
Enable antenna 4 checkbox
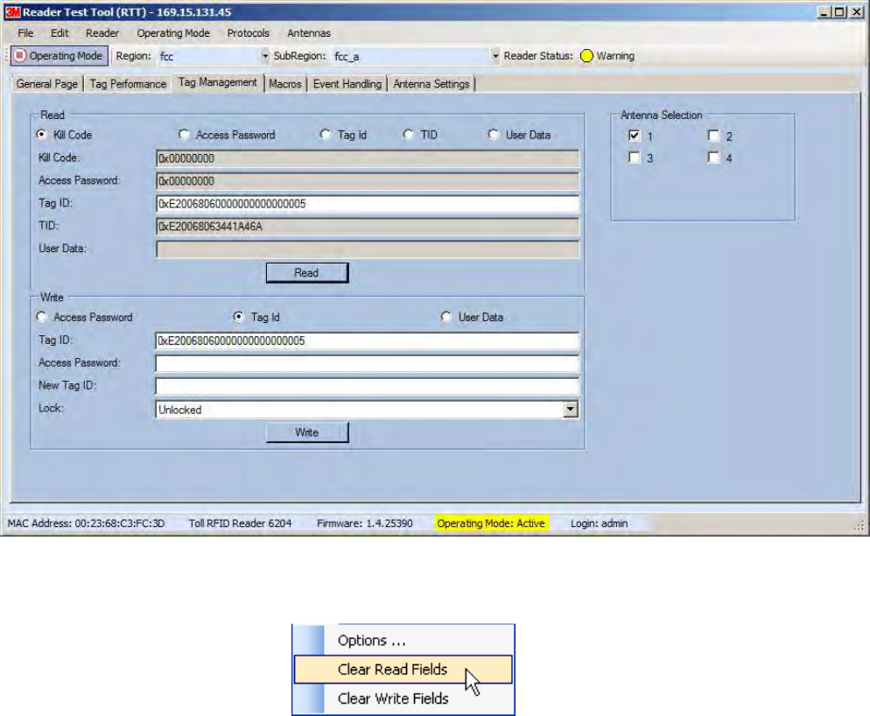click(713, 158)
